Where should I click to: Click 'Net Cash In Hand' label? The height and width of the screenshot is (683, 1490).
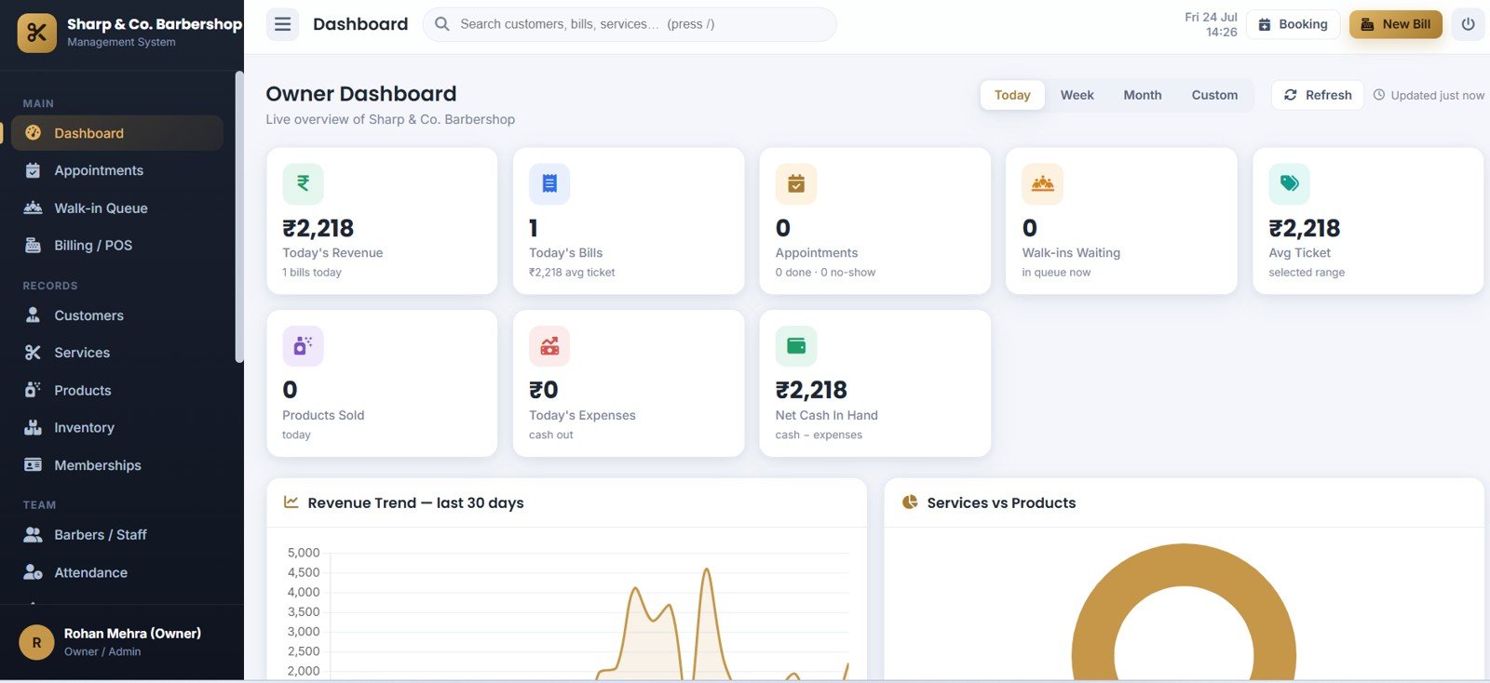point(827,415)
